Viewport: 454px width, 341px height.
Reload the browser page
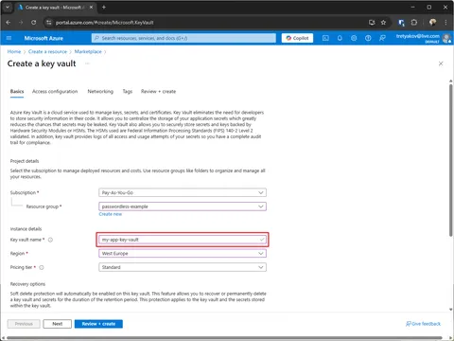(x=34, y=23)
